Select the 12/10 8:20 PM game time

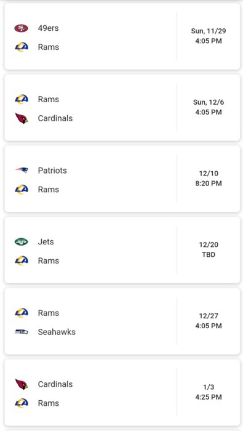tap(209, 179)
